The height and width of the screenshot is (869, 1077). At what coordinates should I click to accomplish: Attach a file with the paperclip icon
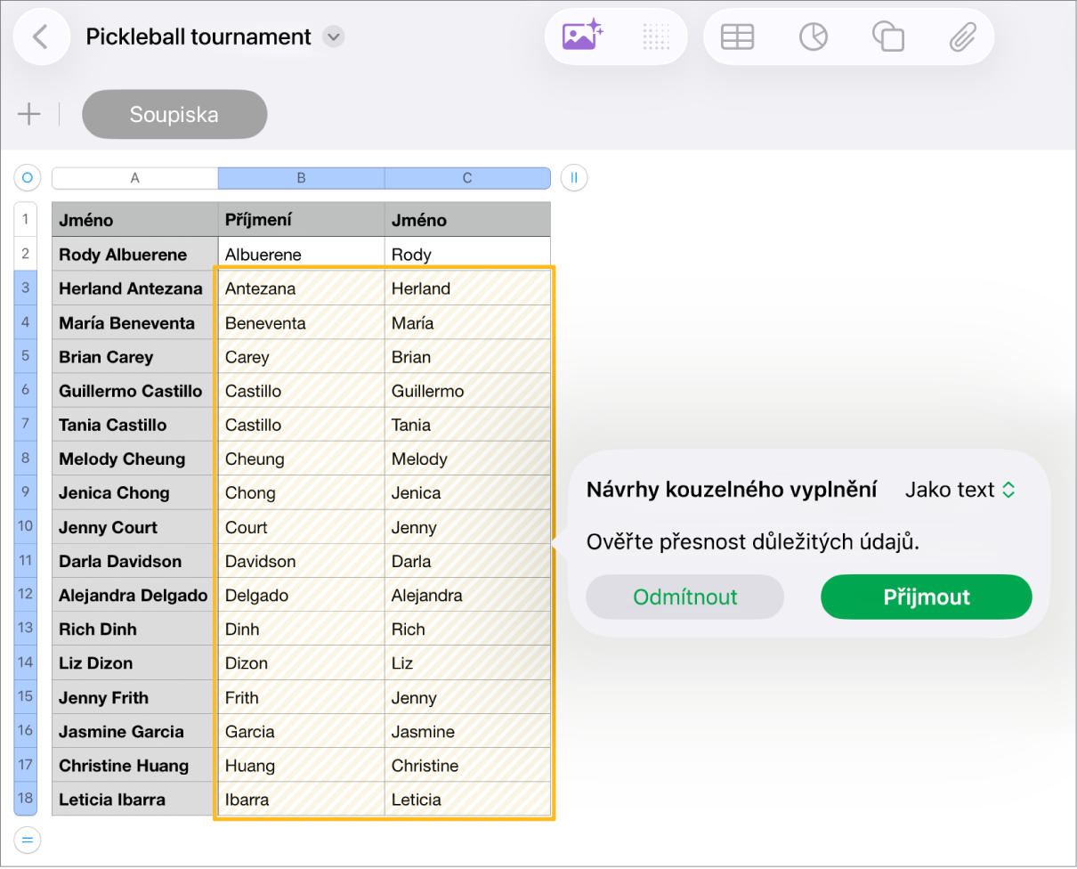coord(962,37)
